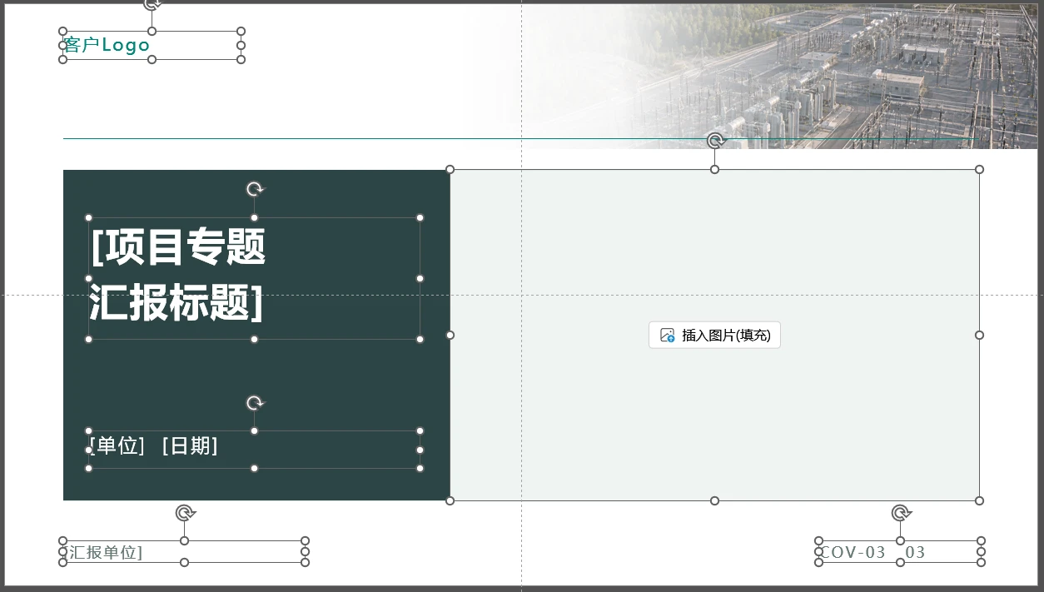This screenshot has width=1044, height=592.
Task: Select the COV-03 03 page code text
Action: 872,552
